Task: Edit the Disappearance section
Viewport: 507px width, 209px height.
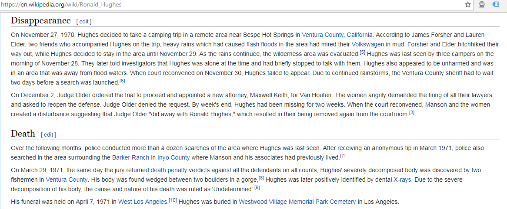Action: pos(84,21)
